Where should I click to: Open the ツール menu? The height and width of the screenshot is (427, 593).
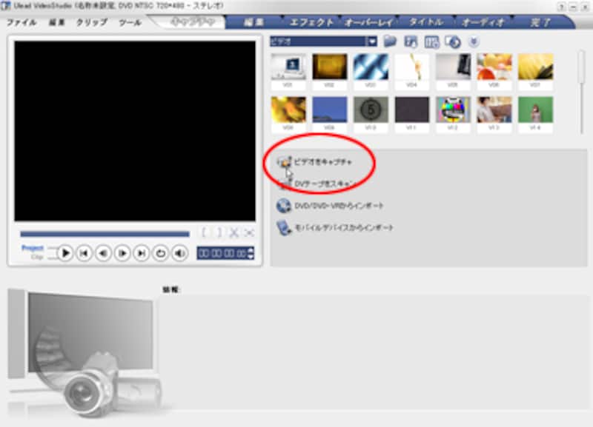click(x=130, y=23)
